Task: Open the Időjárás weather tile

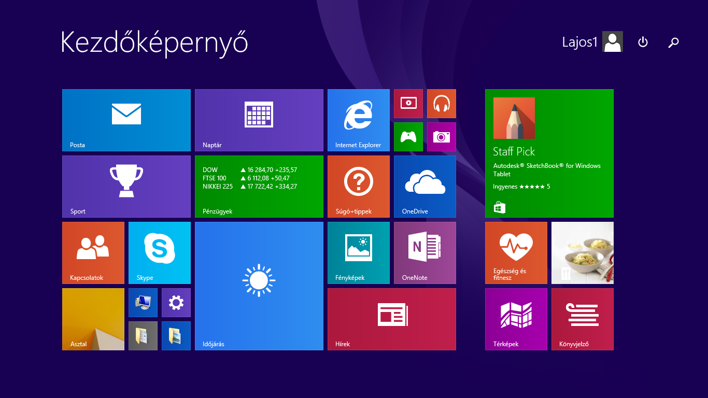Action: pyautogui.click(x=259, y=286)
